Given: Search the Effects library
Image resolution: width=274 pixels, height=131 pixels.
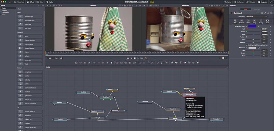Looking at the screenshot, I should click(x=39, y=5).
